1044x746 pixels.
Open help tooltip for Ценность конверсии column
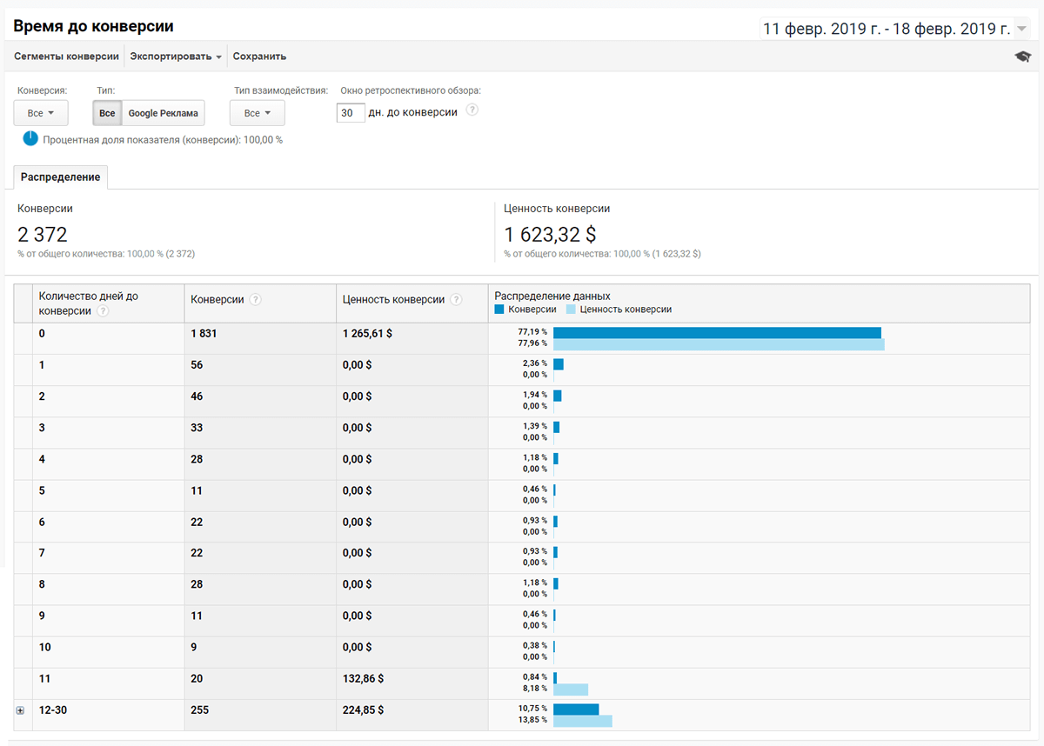point(457,299)
